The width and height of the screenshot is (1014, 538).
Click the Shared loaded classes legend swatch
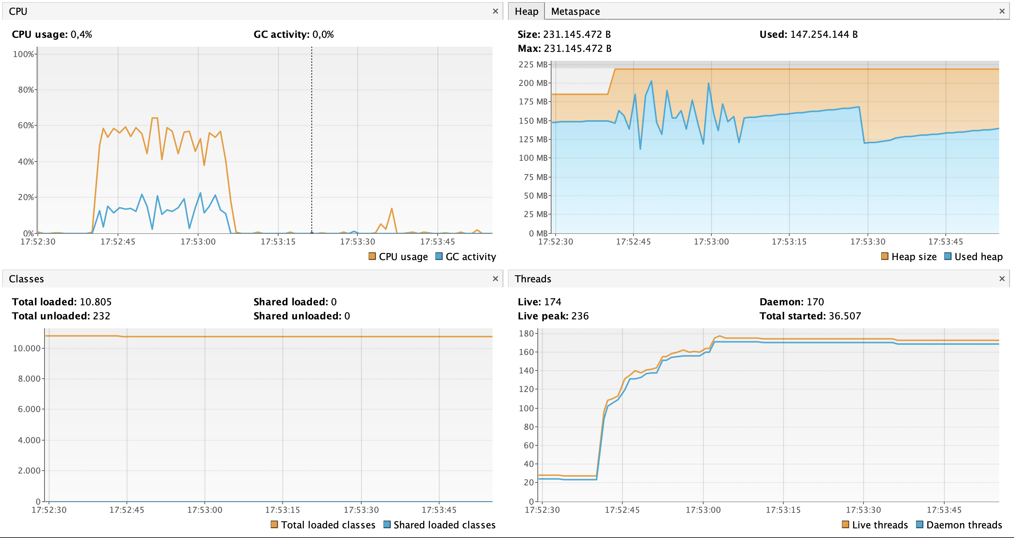[387, 524]
